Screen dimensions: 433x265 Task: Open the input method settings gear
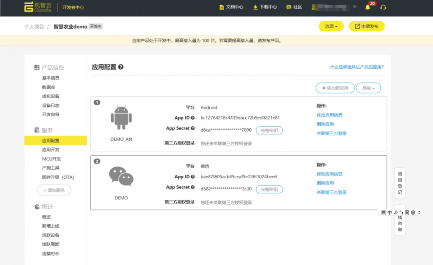coord(413,212)
